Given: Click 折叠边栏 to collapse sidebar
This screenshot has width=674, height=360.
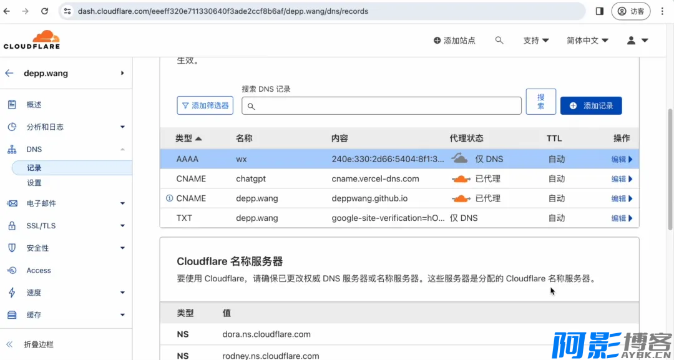Looking at the screenshot, I should coord(39,344).
